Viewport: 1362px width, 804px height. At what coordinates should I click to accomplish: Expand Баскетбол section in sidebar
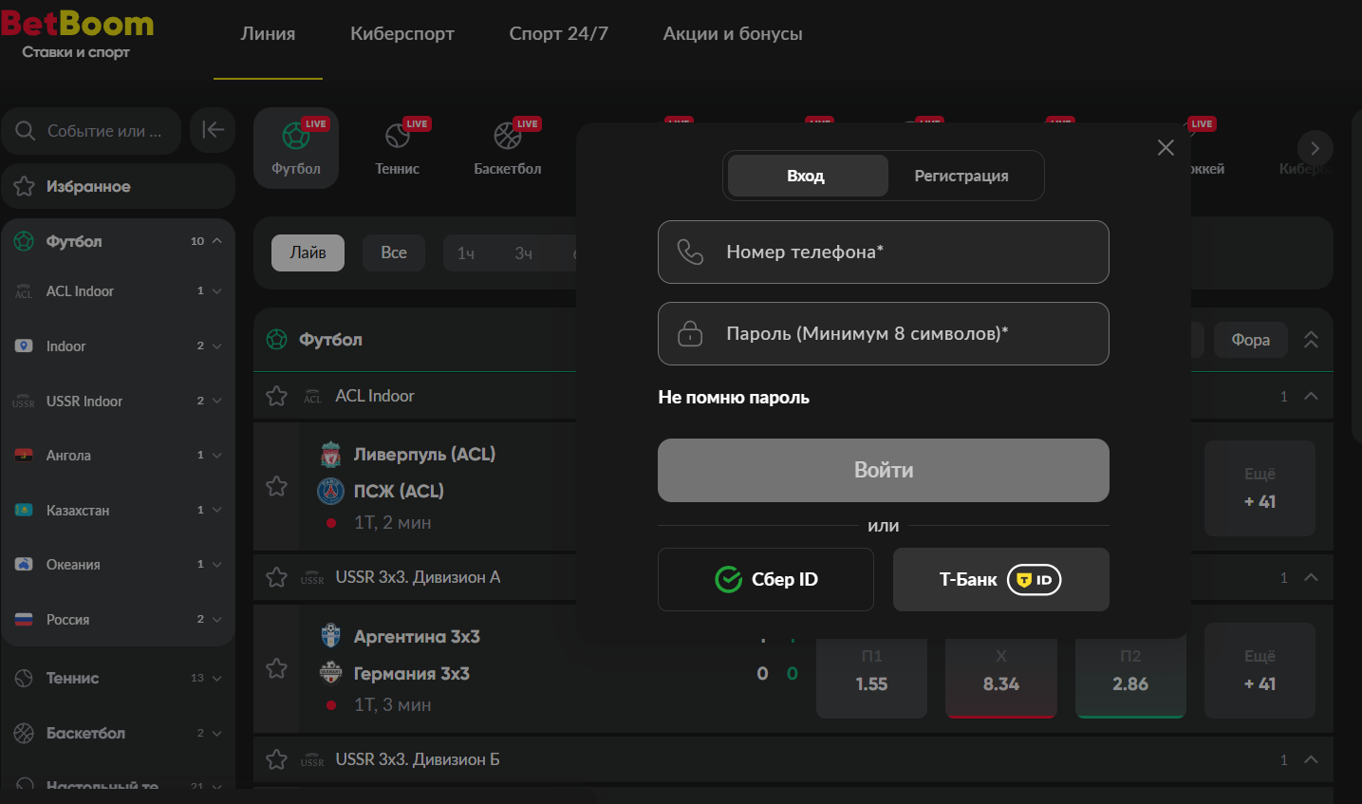[x=217, y=733]
